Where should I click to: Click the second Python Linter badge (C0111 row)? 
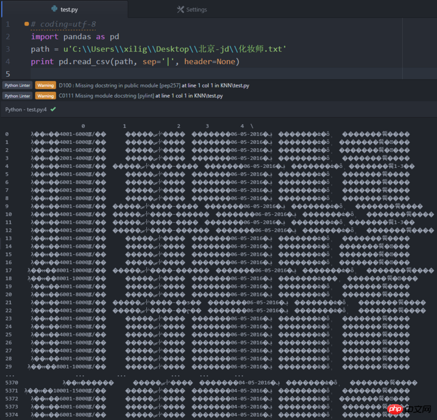[x=17, y=96]
